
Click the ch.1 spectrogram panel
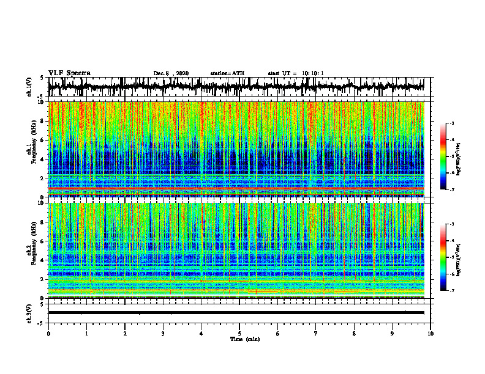click(x=236, y=149)
